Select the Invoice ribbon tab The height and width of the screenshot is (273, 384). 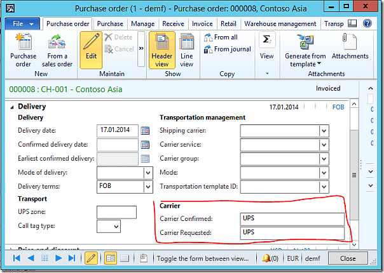[202, 23]
